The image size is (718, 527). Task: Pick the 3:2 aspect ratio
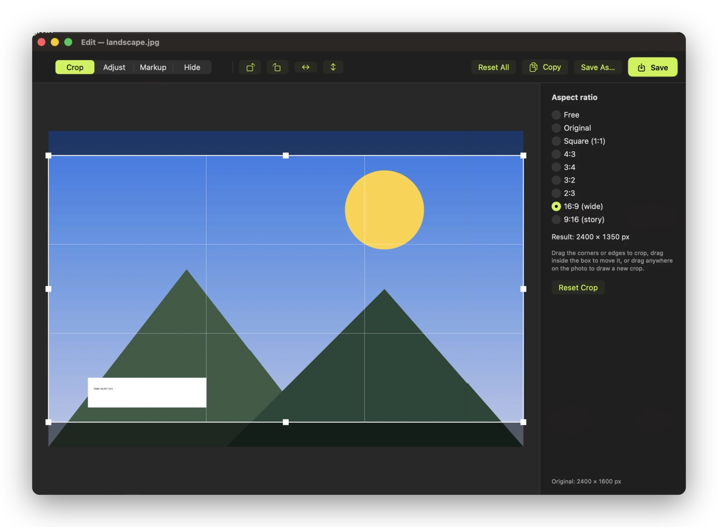click(564, 180)
